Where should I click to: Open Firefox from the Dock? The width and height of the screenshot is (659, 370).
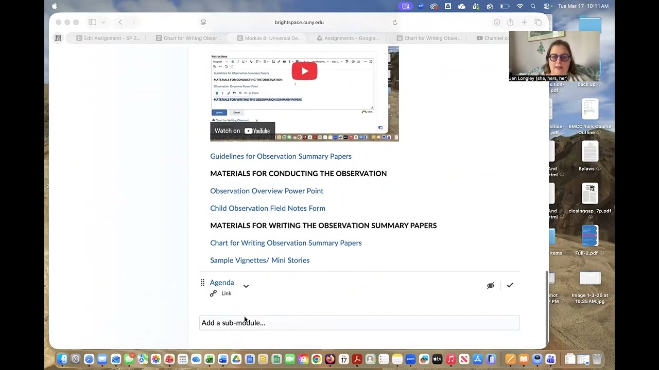point(330,359)
